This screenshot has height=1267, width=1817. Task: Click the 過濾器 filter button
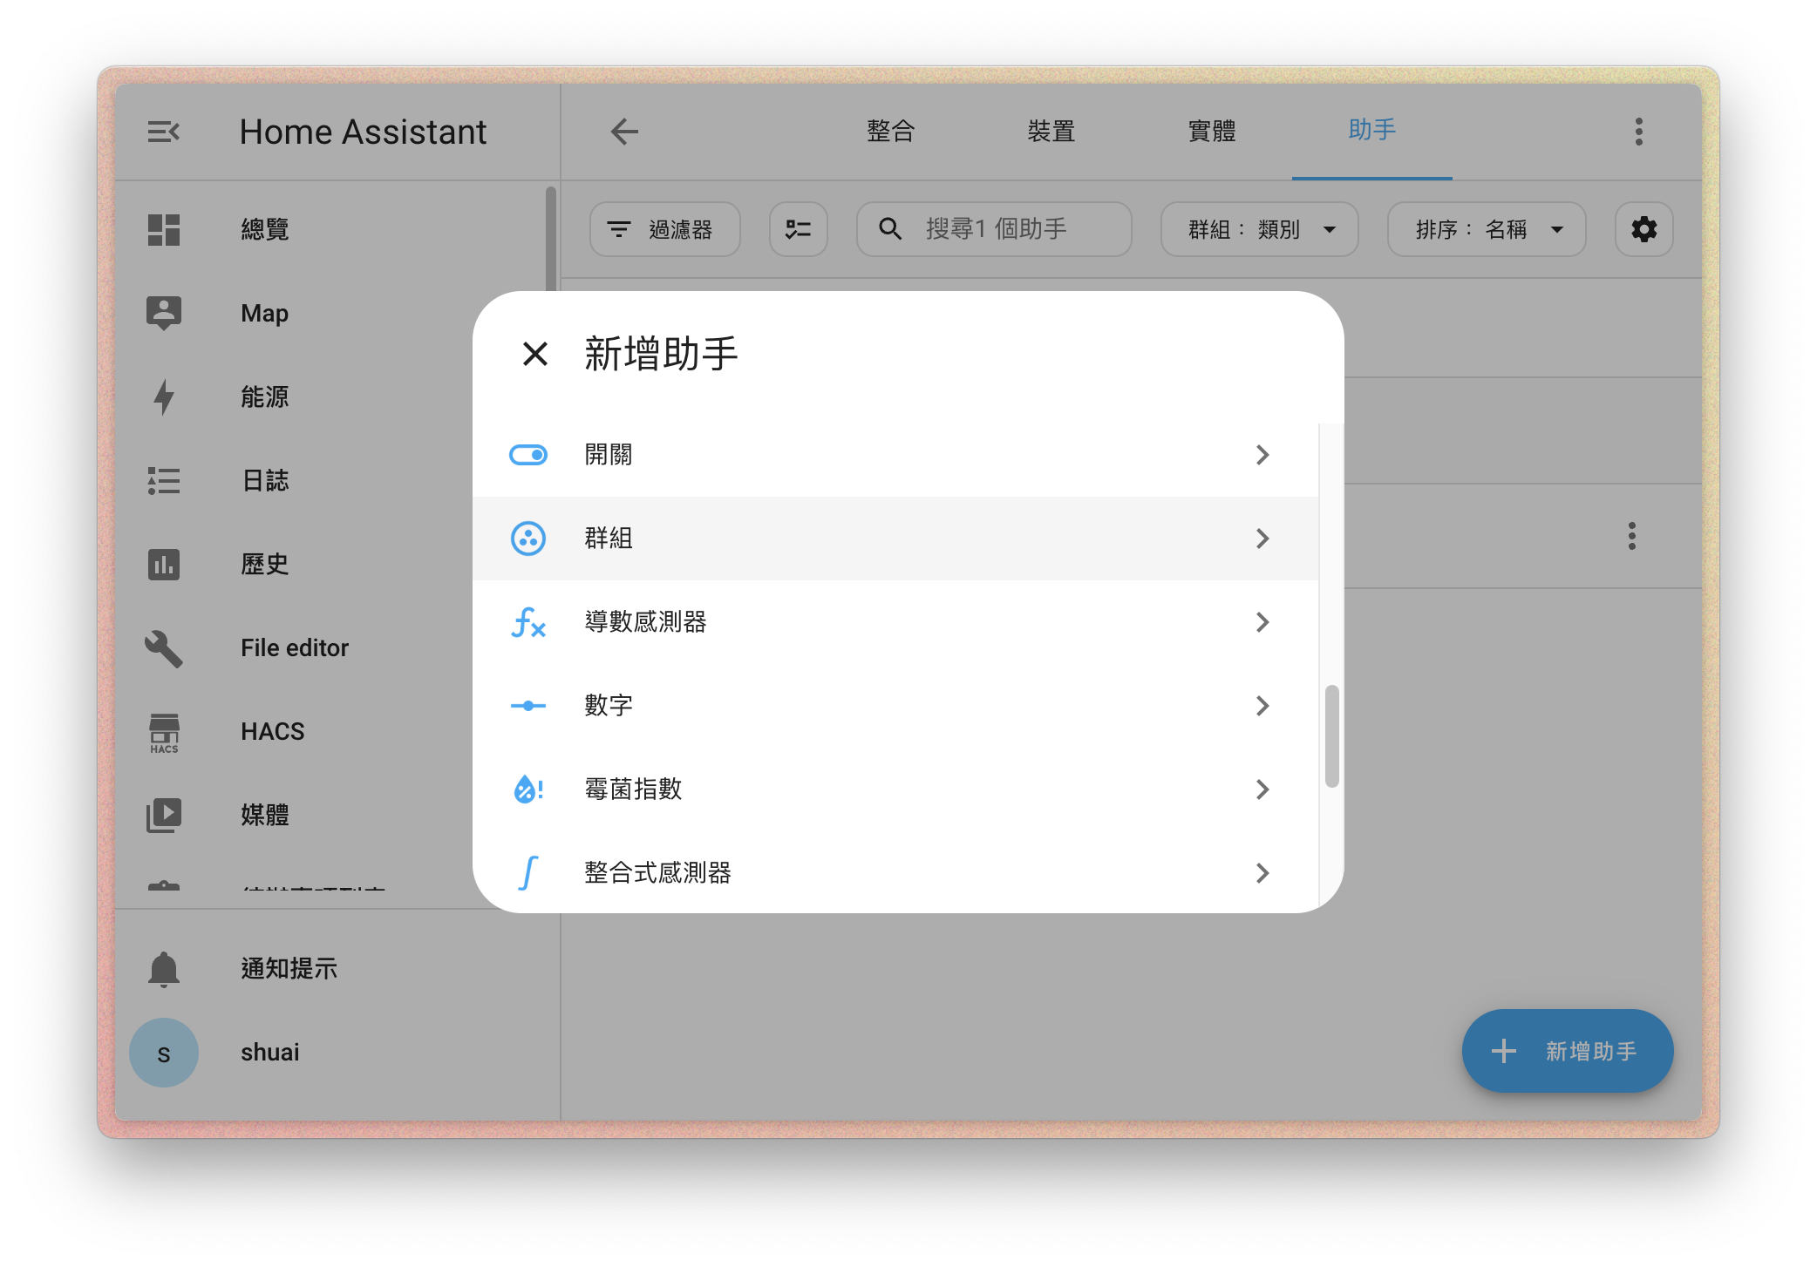point(662,227)
